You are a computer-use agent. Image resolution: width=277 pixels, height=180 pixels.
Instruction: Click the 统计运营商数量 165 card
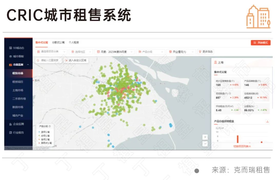[227, 83]
